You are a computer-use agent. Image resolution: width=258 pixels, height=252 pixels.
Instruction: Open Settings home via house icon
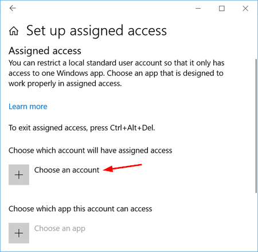coord(14,31)
